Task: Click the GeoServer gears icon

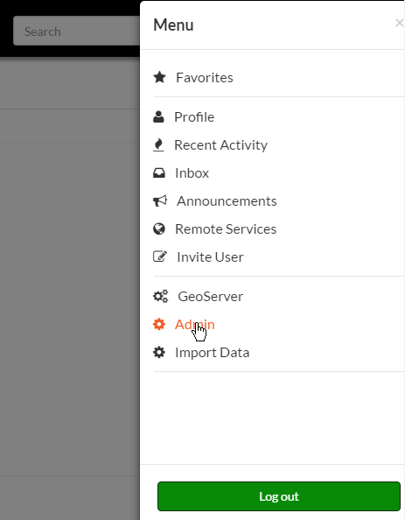Action: point(160,296)
